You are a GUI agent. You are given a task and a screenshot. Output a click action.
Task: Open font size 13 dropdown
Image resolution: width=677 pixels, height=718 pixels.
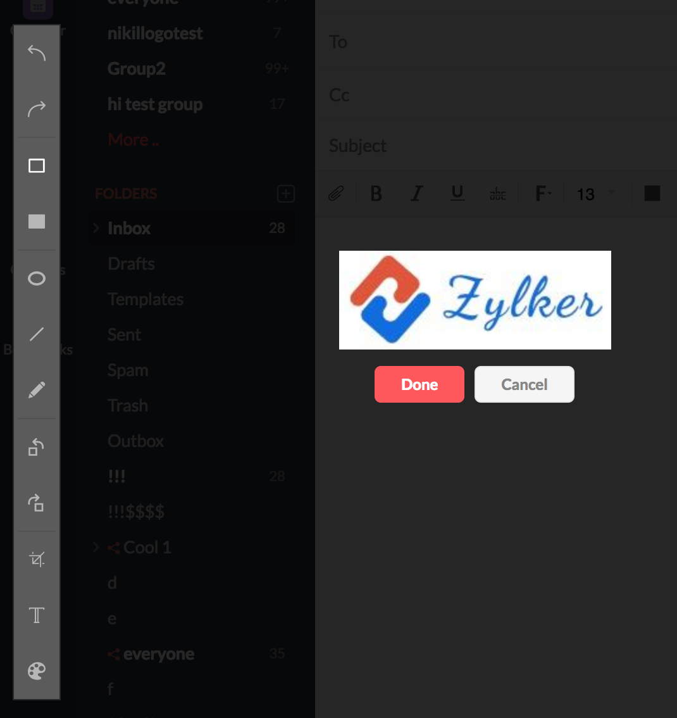tap(596, 194)
